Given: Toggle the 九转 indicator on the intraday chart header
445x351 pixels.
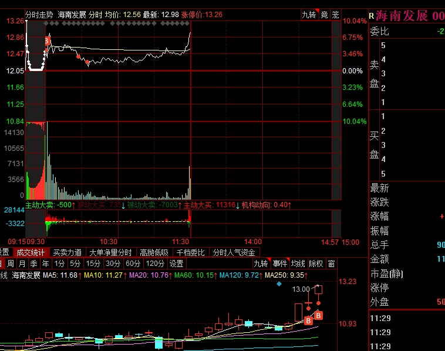Looking at the screenshot, I should [309, 15].
